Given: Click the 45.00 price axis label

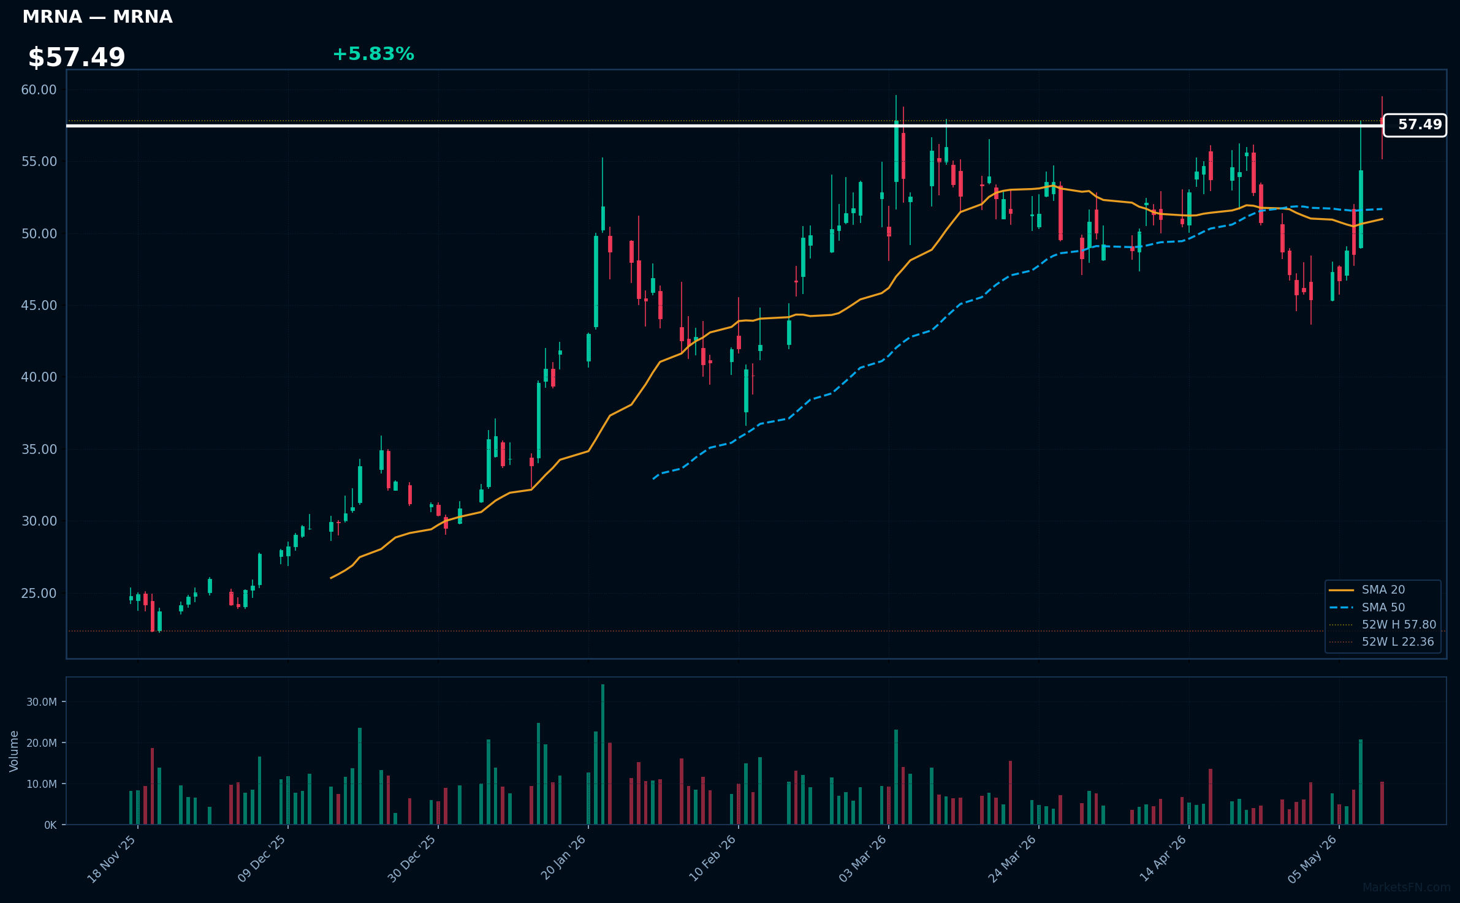Looking at the screenshot, I should point(39,306).
